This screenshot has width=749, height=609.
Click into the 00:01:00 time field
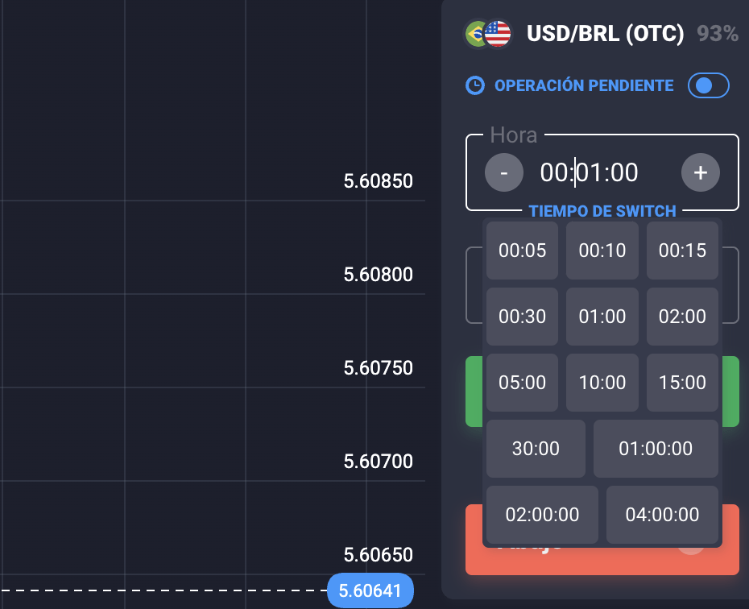click(589, 172)
